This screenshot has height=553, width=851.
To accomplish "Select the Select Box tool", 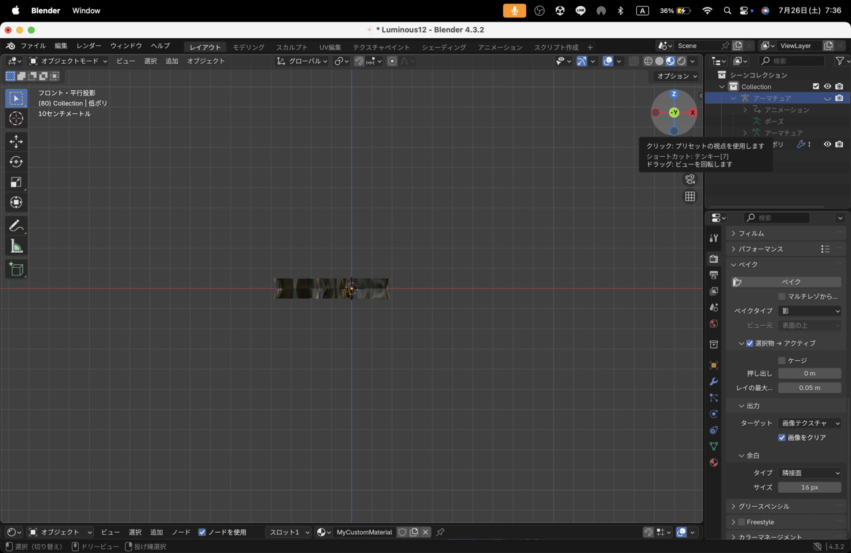I will (16, 98).
